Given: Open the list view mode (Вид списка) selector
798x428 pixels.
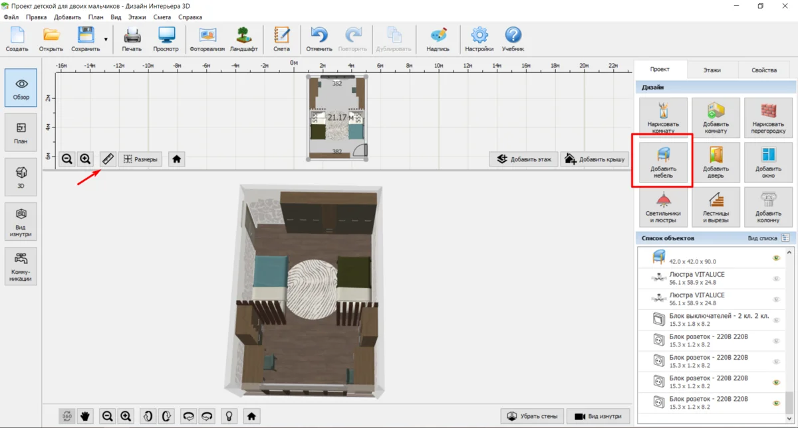Looking at the screenshot, I should (x=785, y=238).
